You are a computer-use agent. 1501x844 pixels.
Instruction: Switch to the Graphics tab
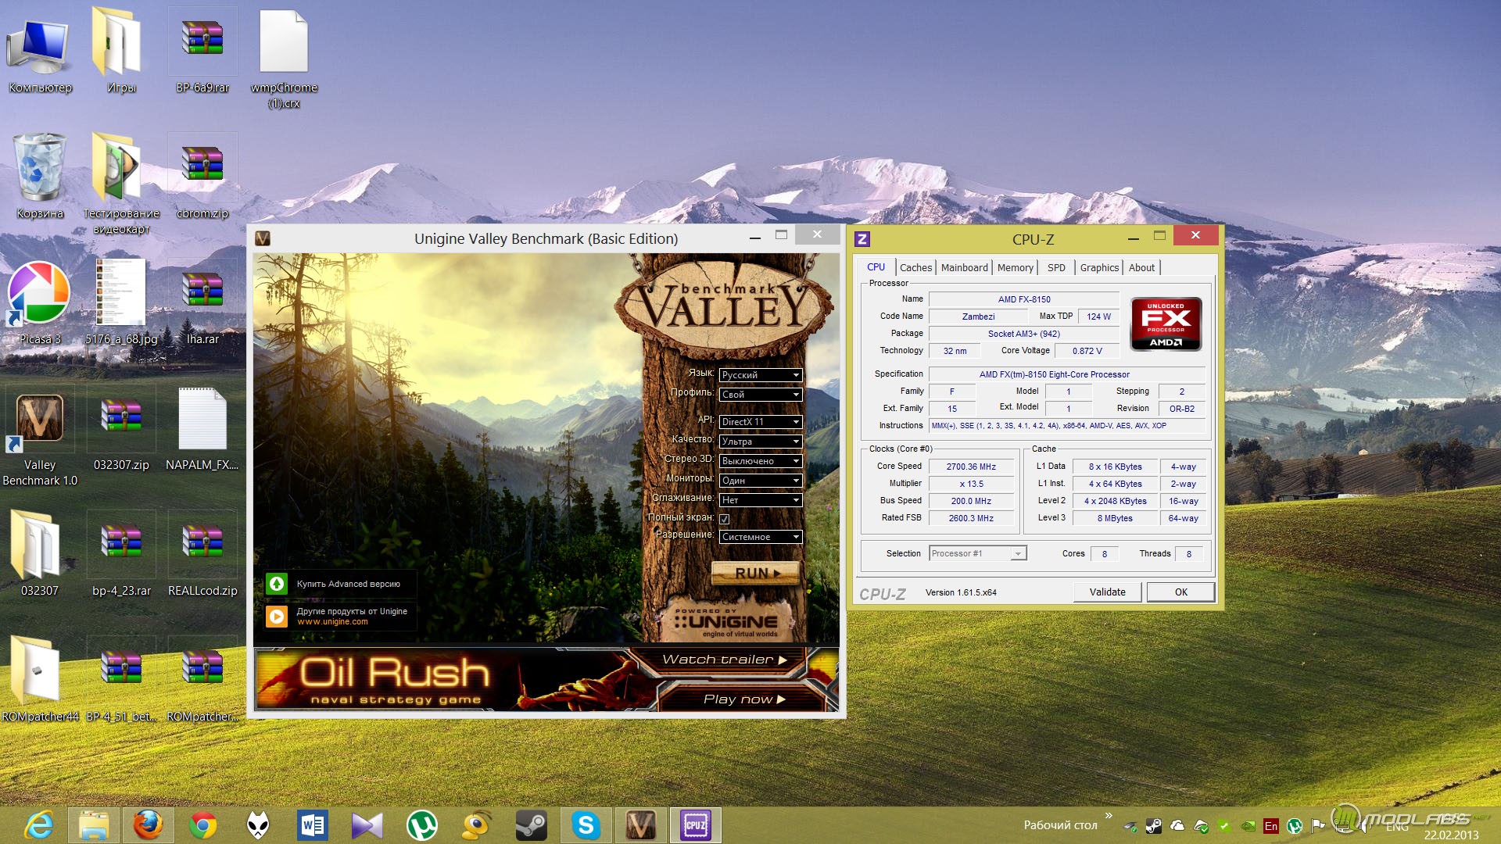point(1099,267)
